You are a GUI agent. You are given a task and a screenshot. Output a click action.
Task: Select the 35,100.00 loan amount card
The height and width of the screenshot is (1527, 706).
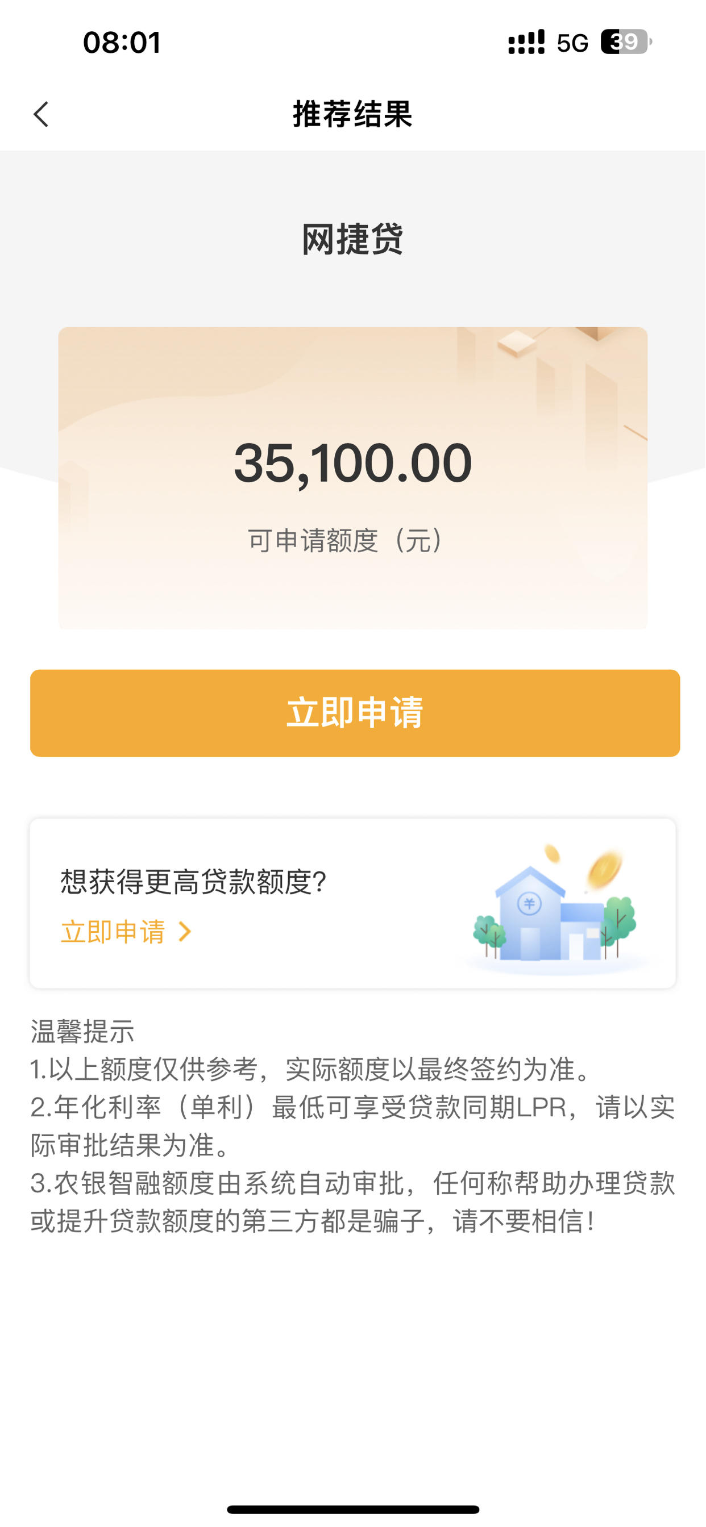[x=352, y=478]
